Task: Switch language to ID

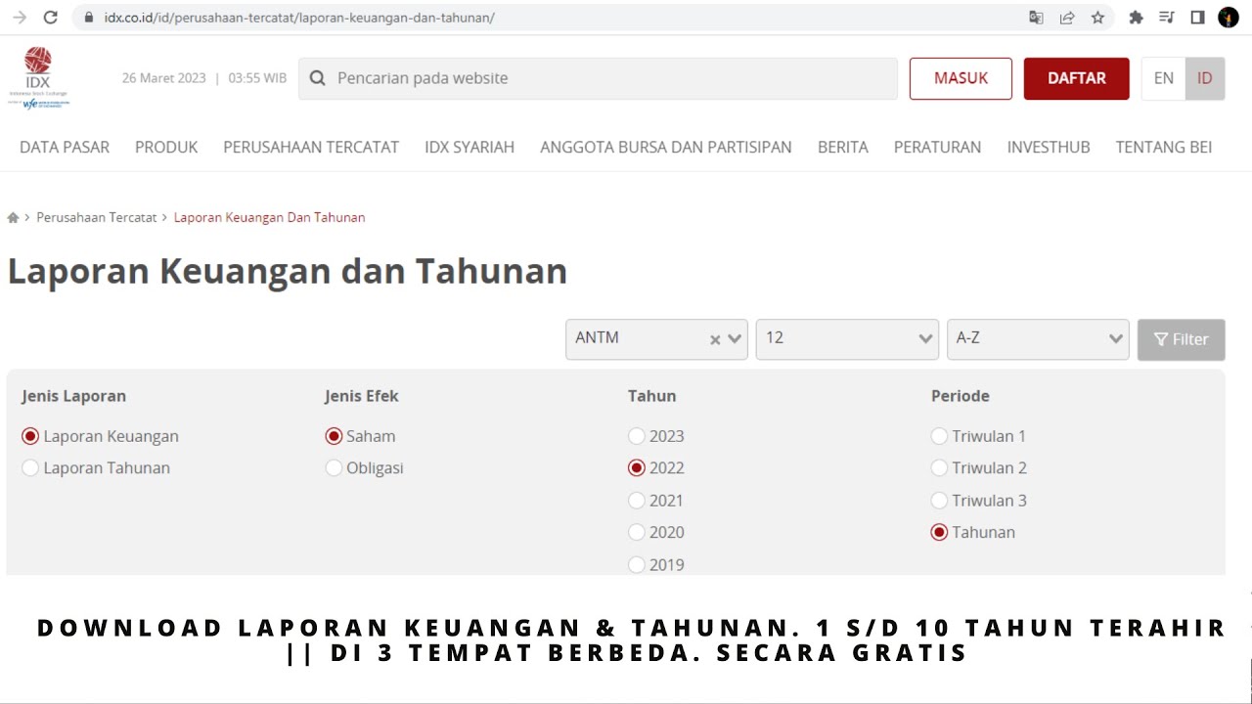Action: pos(1205,78)
